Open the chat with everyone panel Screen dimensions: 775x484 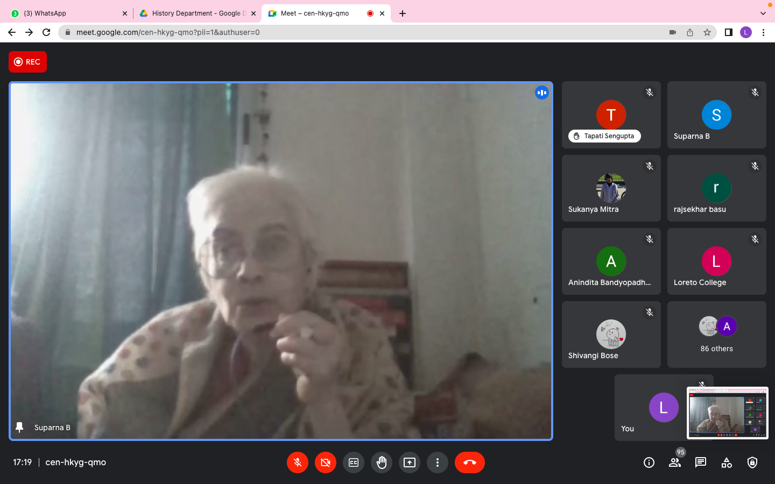(x=701, y=462)
